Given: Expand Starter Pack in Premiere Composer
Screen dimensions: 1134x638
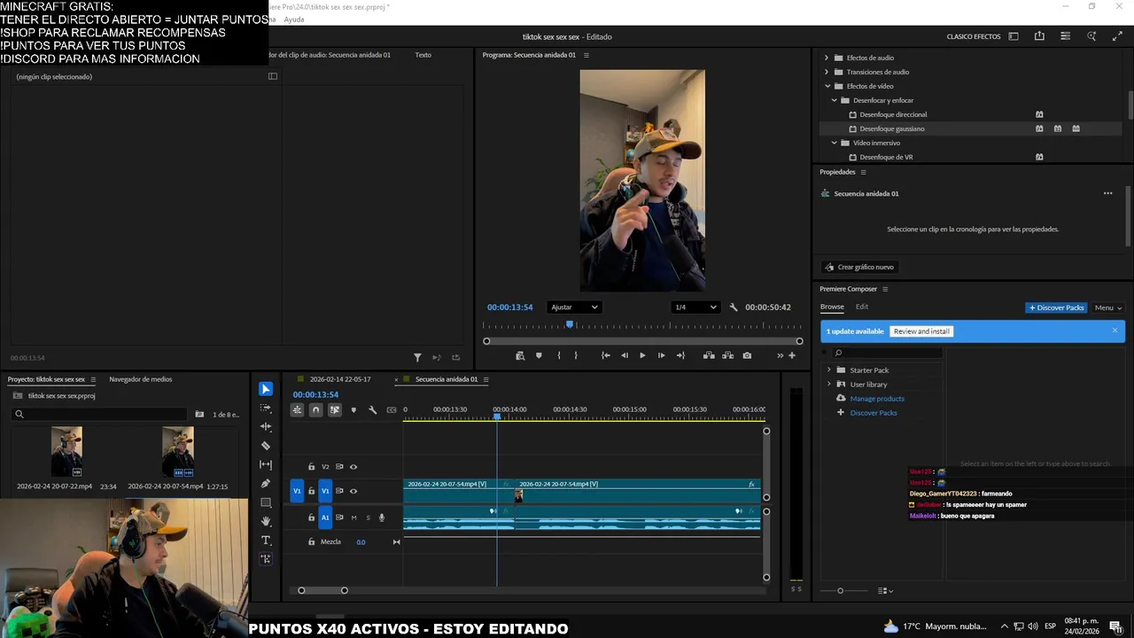Looking at the screenshot, I should tap(829, 370).
